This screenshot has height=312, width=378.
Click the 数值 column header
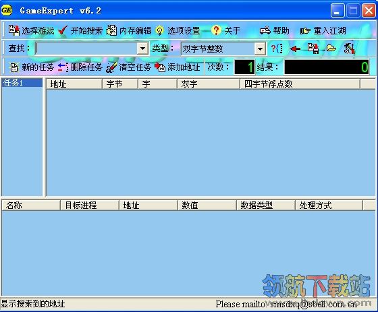(x=207, y=206)
